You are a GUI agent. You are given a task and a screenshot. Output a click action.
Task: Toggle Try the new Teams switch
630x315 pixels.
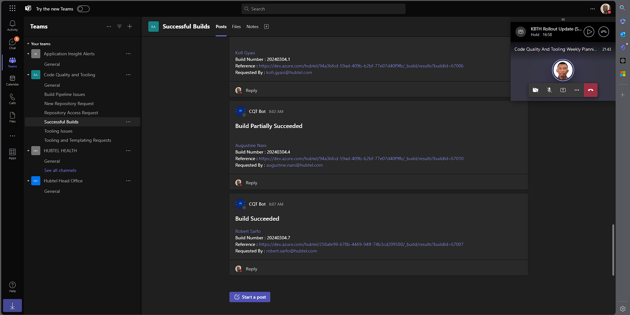[83, 9]
